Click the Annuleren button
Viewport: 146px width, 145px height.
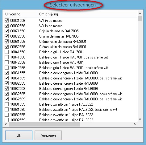pos(48,135)
